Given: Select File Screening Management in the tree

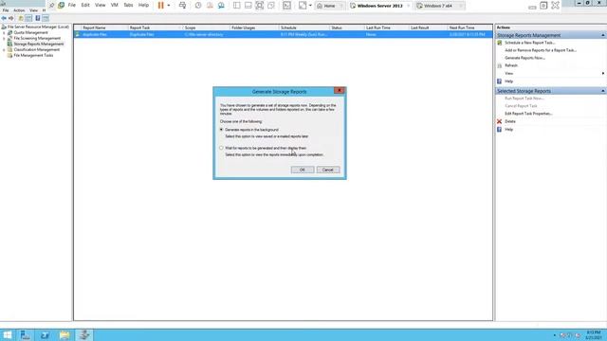Looking at the screenshot, I should tap(37, 38).
